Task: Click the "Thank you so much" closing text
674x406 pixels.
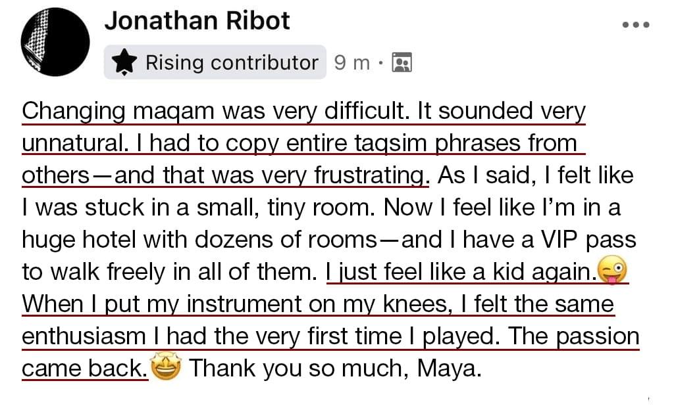Action: [x=292, y=369]
